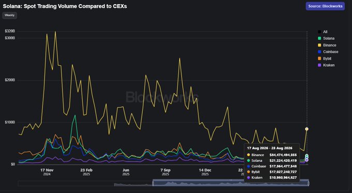Toggle the Kraken series in legend
The height and width of the screenshot is (193, 352).
point(326,65)
